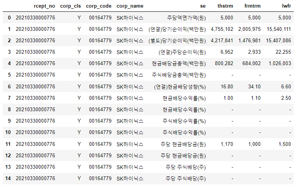Click the se column header
This screenshot has height=187, width=296.
[x=203, y=6]
